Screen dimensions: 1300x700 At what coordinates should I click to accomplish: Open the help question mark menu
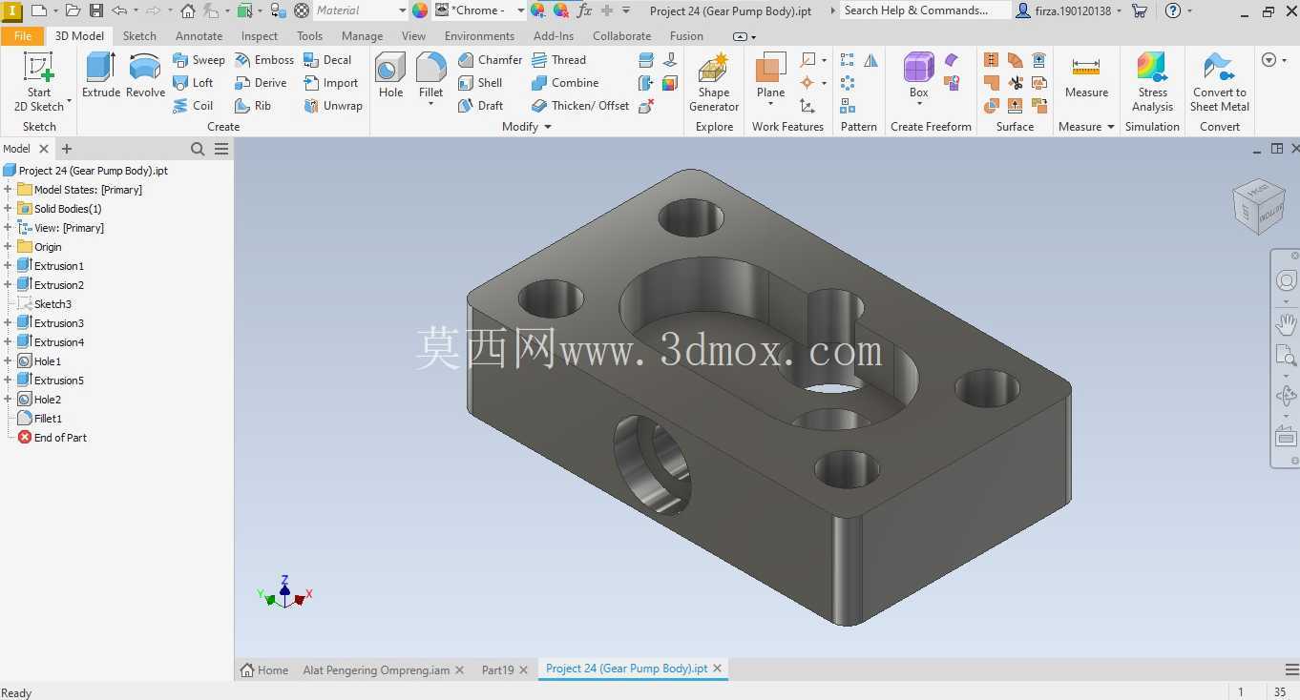pyautogui.click(x=1173, y=10)
